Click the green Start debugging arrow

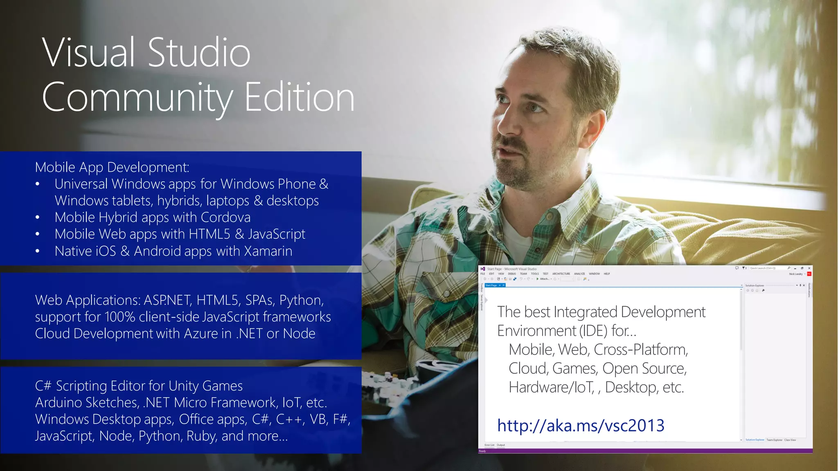538,279
